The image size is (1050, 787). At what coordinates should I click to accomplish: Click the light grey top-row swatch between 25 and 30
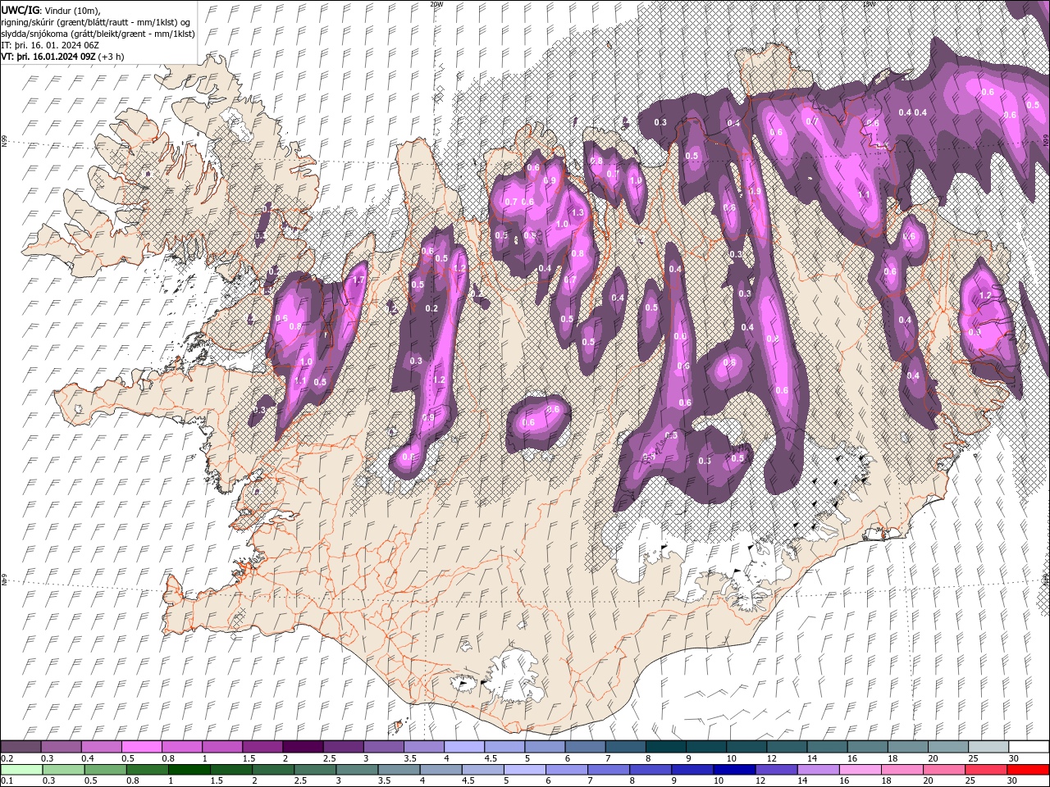click(989, 747)
